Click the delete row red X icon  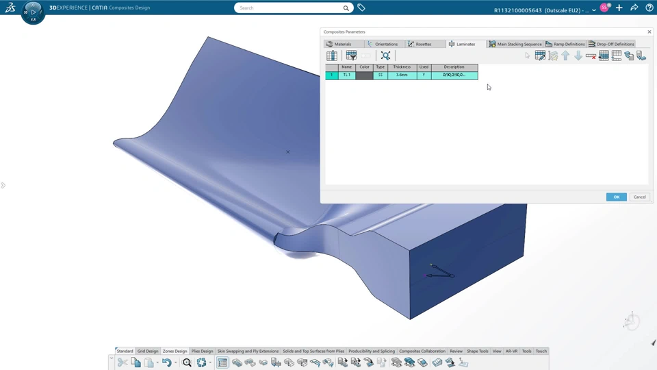(x=591, y=56)
